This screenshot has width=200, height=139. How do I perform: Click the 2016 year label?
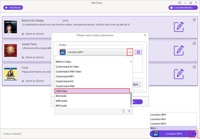[65, 21]
